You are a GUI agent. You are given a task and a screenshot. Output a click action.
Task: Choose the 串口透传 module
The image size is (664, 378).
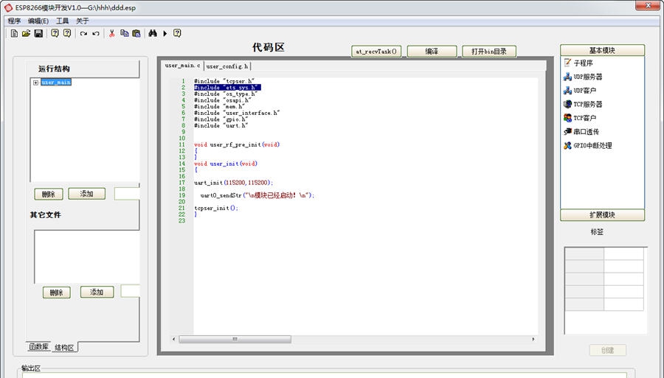click(586, 132)
